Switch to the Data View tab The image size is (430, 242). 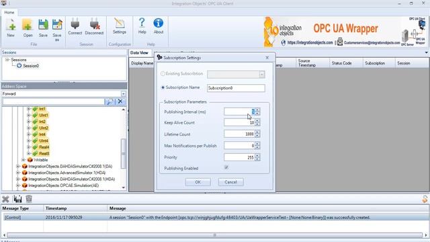pos(139,52)
